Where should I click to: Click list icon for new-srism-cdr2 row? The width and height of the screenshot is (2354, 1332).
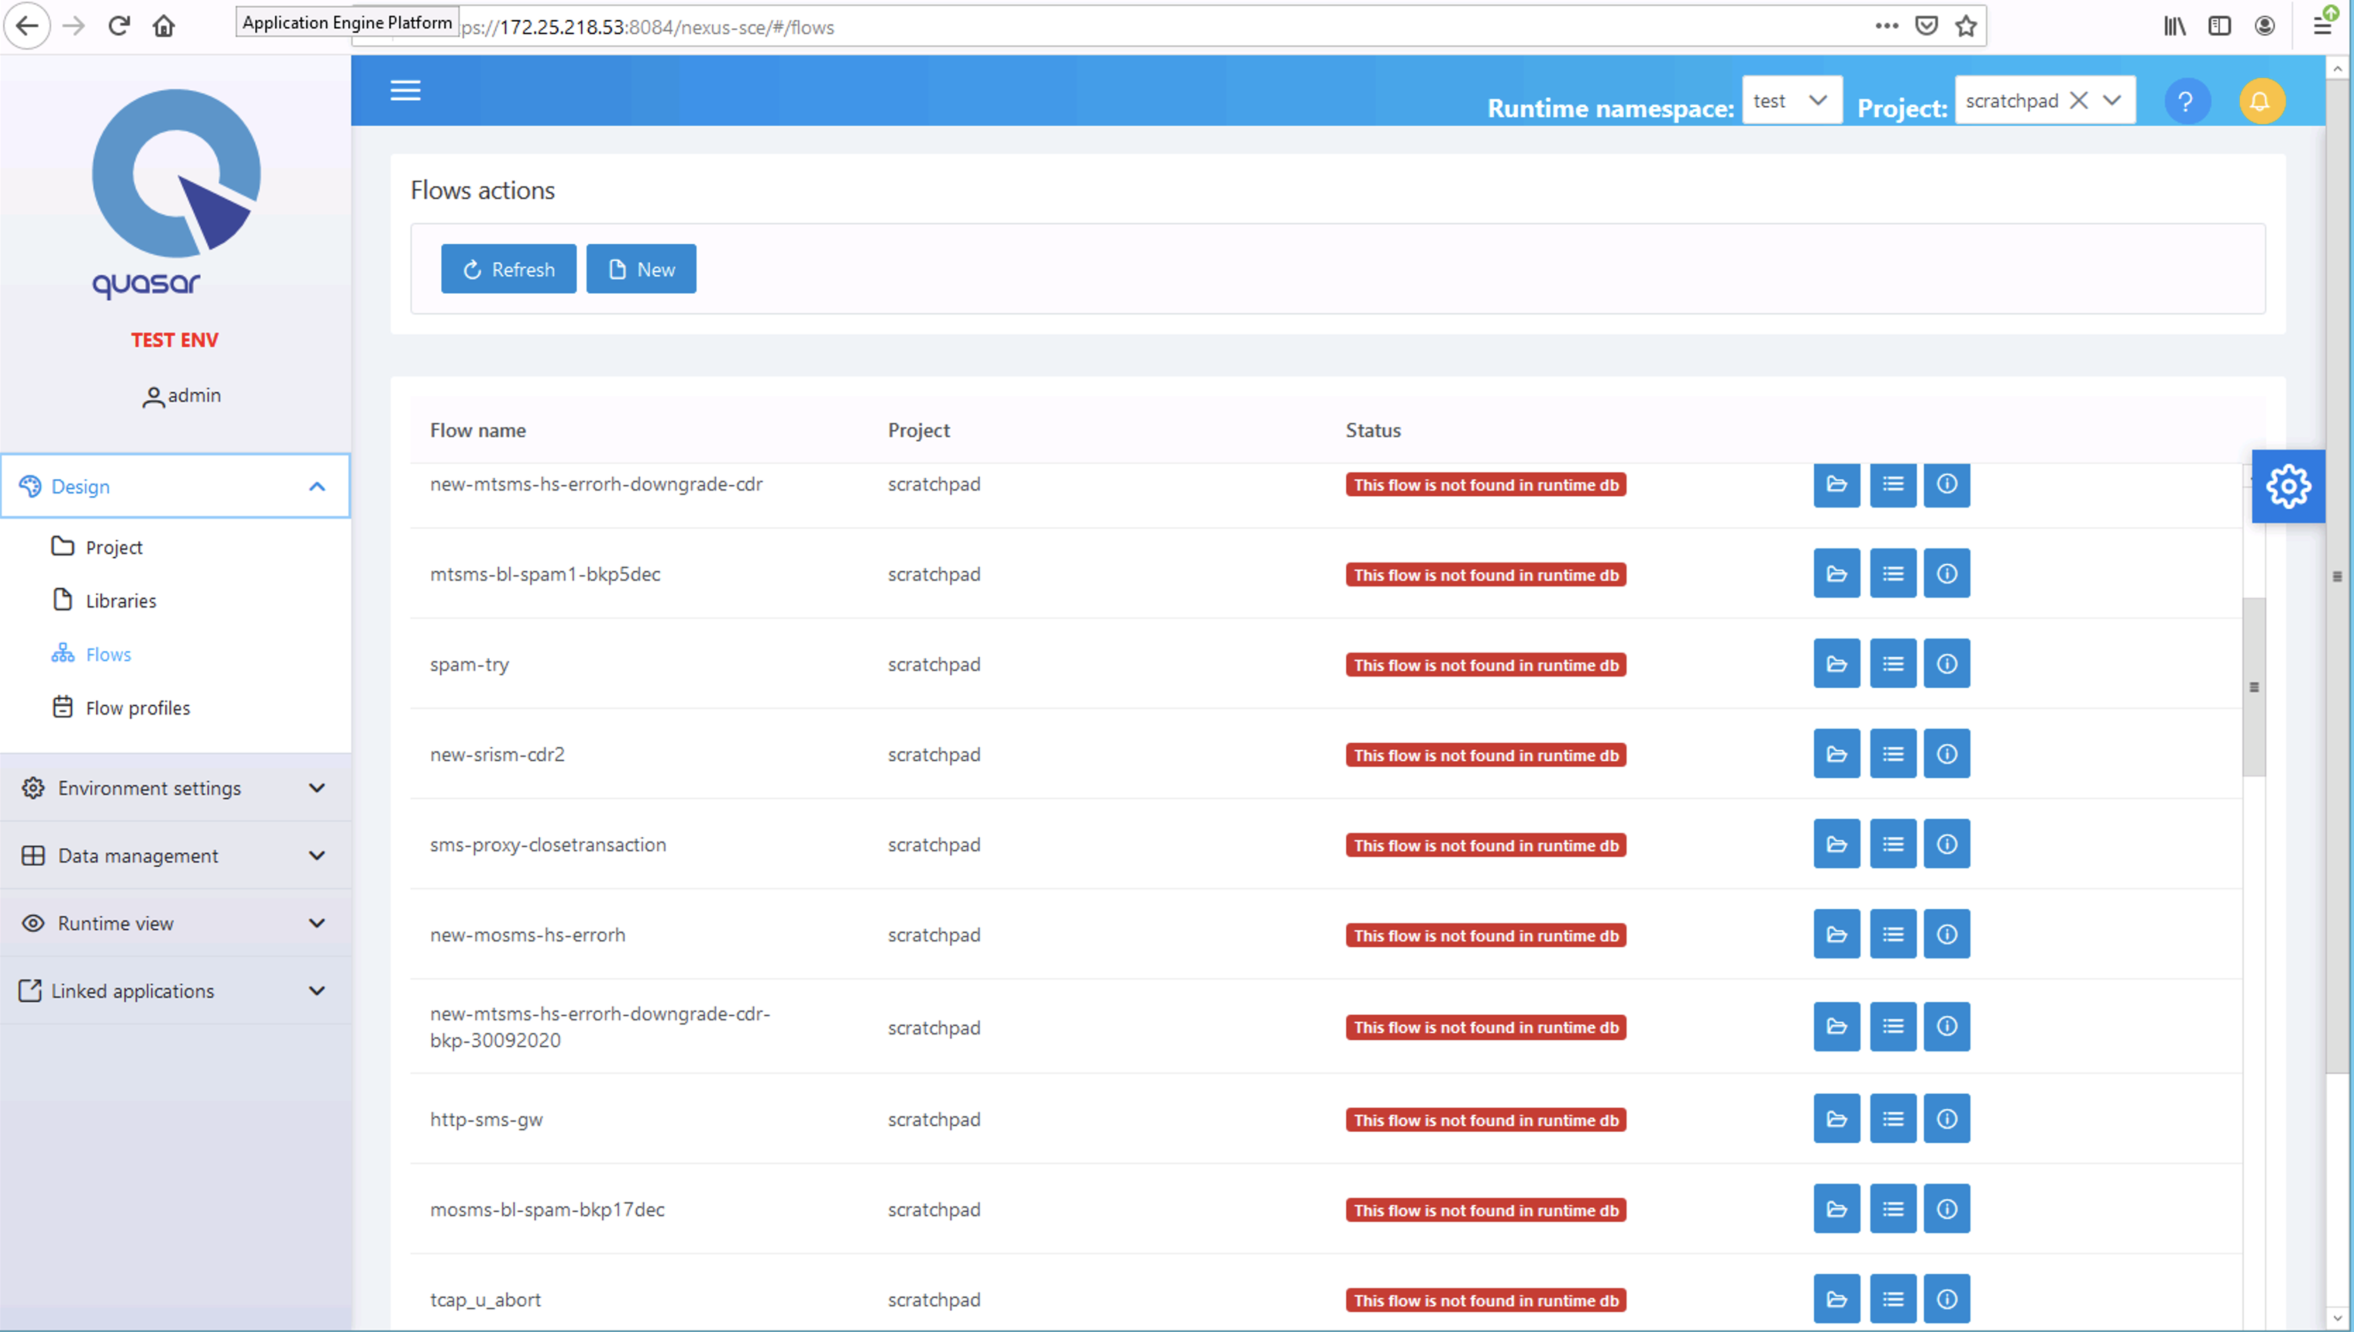click(1892, 754)
